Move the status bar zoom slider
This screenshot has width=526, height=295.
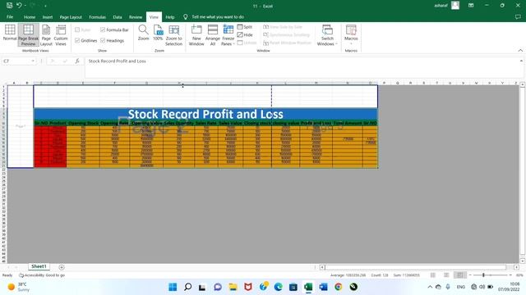click(x=483, y=275)
